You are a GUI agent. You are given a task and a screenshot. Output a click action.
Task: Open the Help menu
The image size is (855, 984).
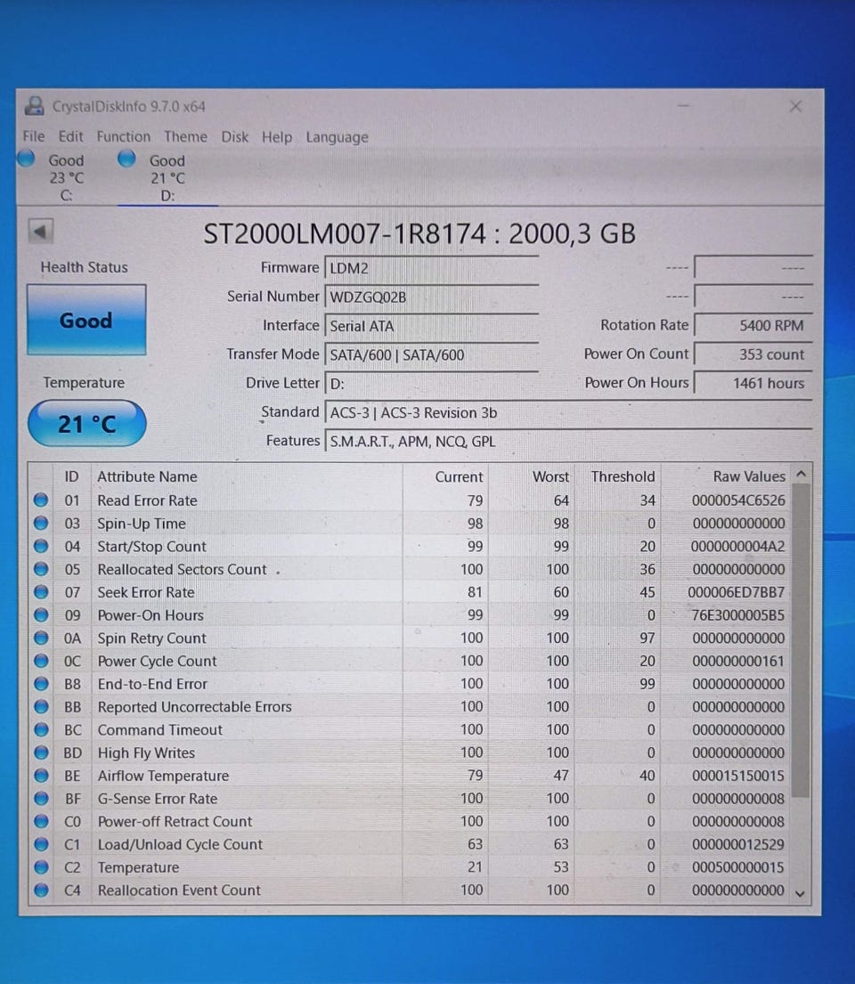click(277, 137)
